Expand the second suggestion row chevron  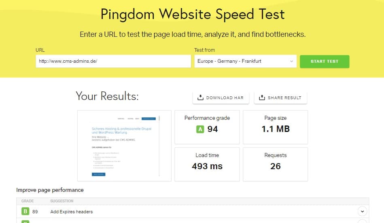pyautogui.click(x=362, y=221)
